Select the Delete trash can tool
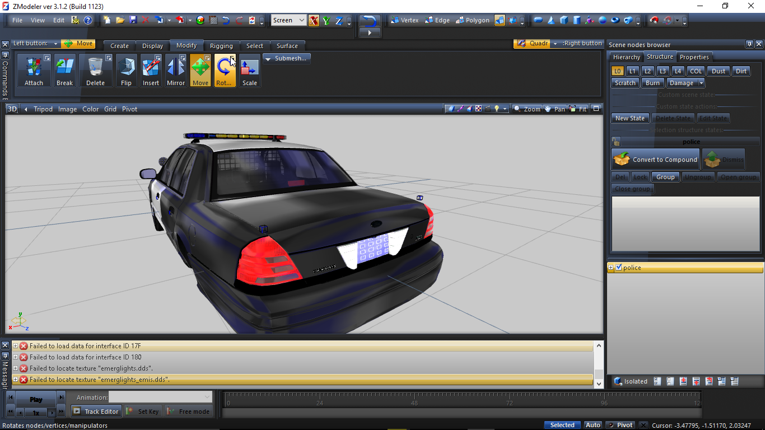 [x=95, y=71]
